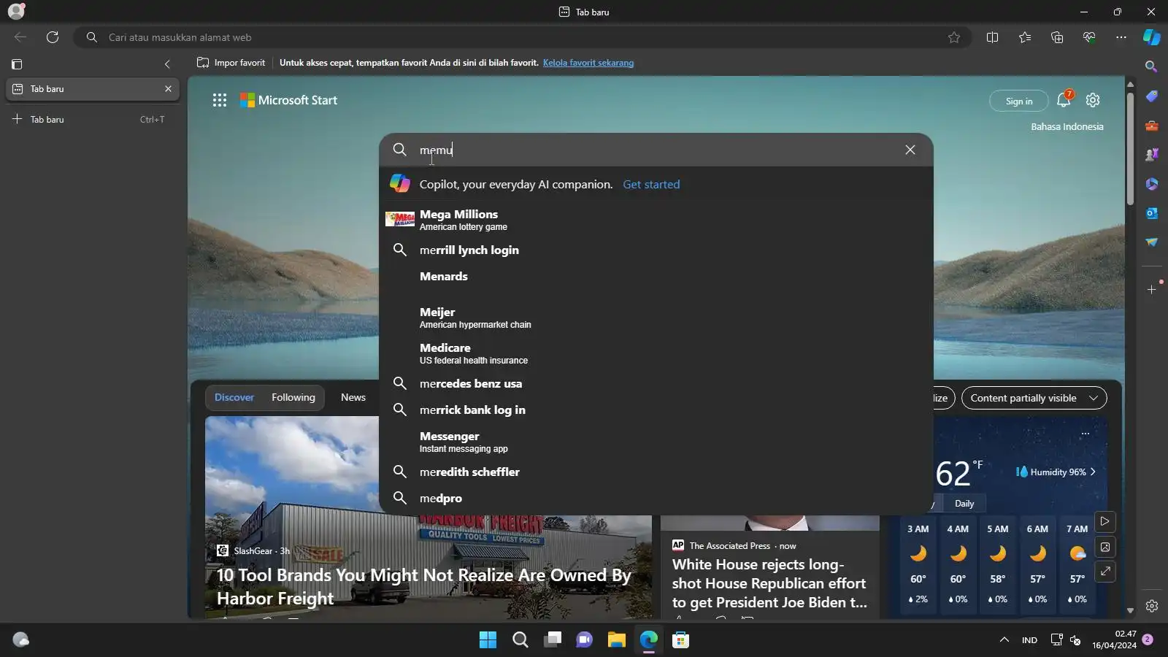Open the sidebar Microsoft 365 icon
Screen dimensions: 1168x657
click(x=1151, y=184)
